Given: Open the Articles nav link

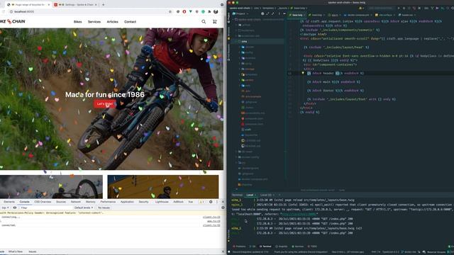Looking at the screenshot, I should click(x=112, y=22).
